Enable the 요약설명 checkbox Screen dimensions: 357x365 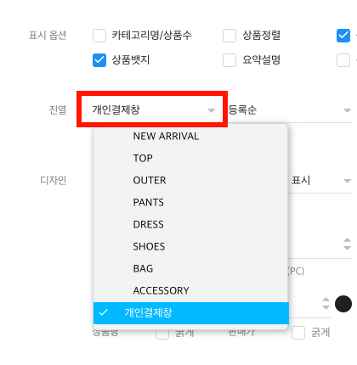pyautogui.click(x=229, y=60)
